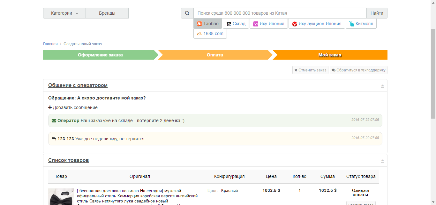Click the search input field

pyautogui.click(x=280, y=13)
